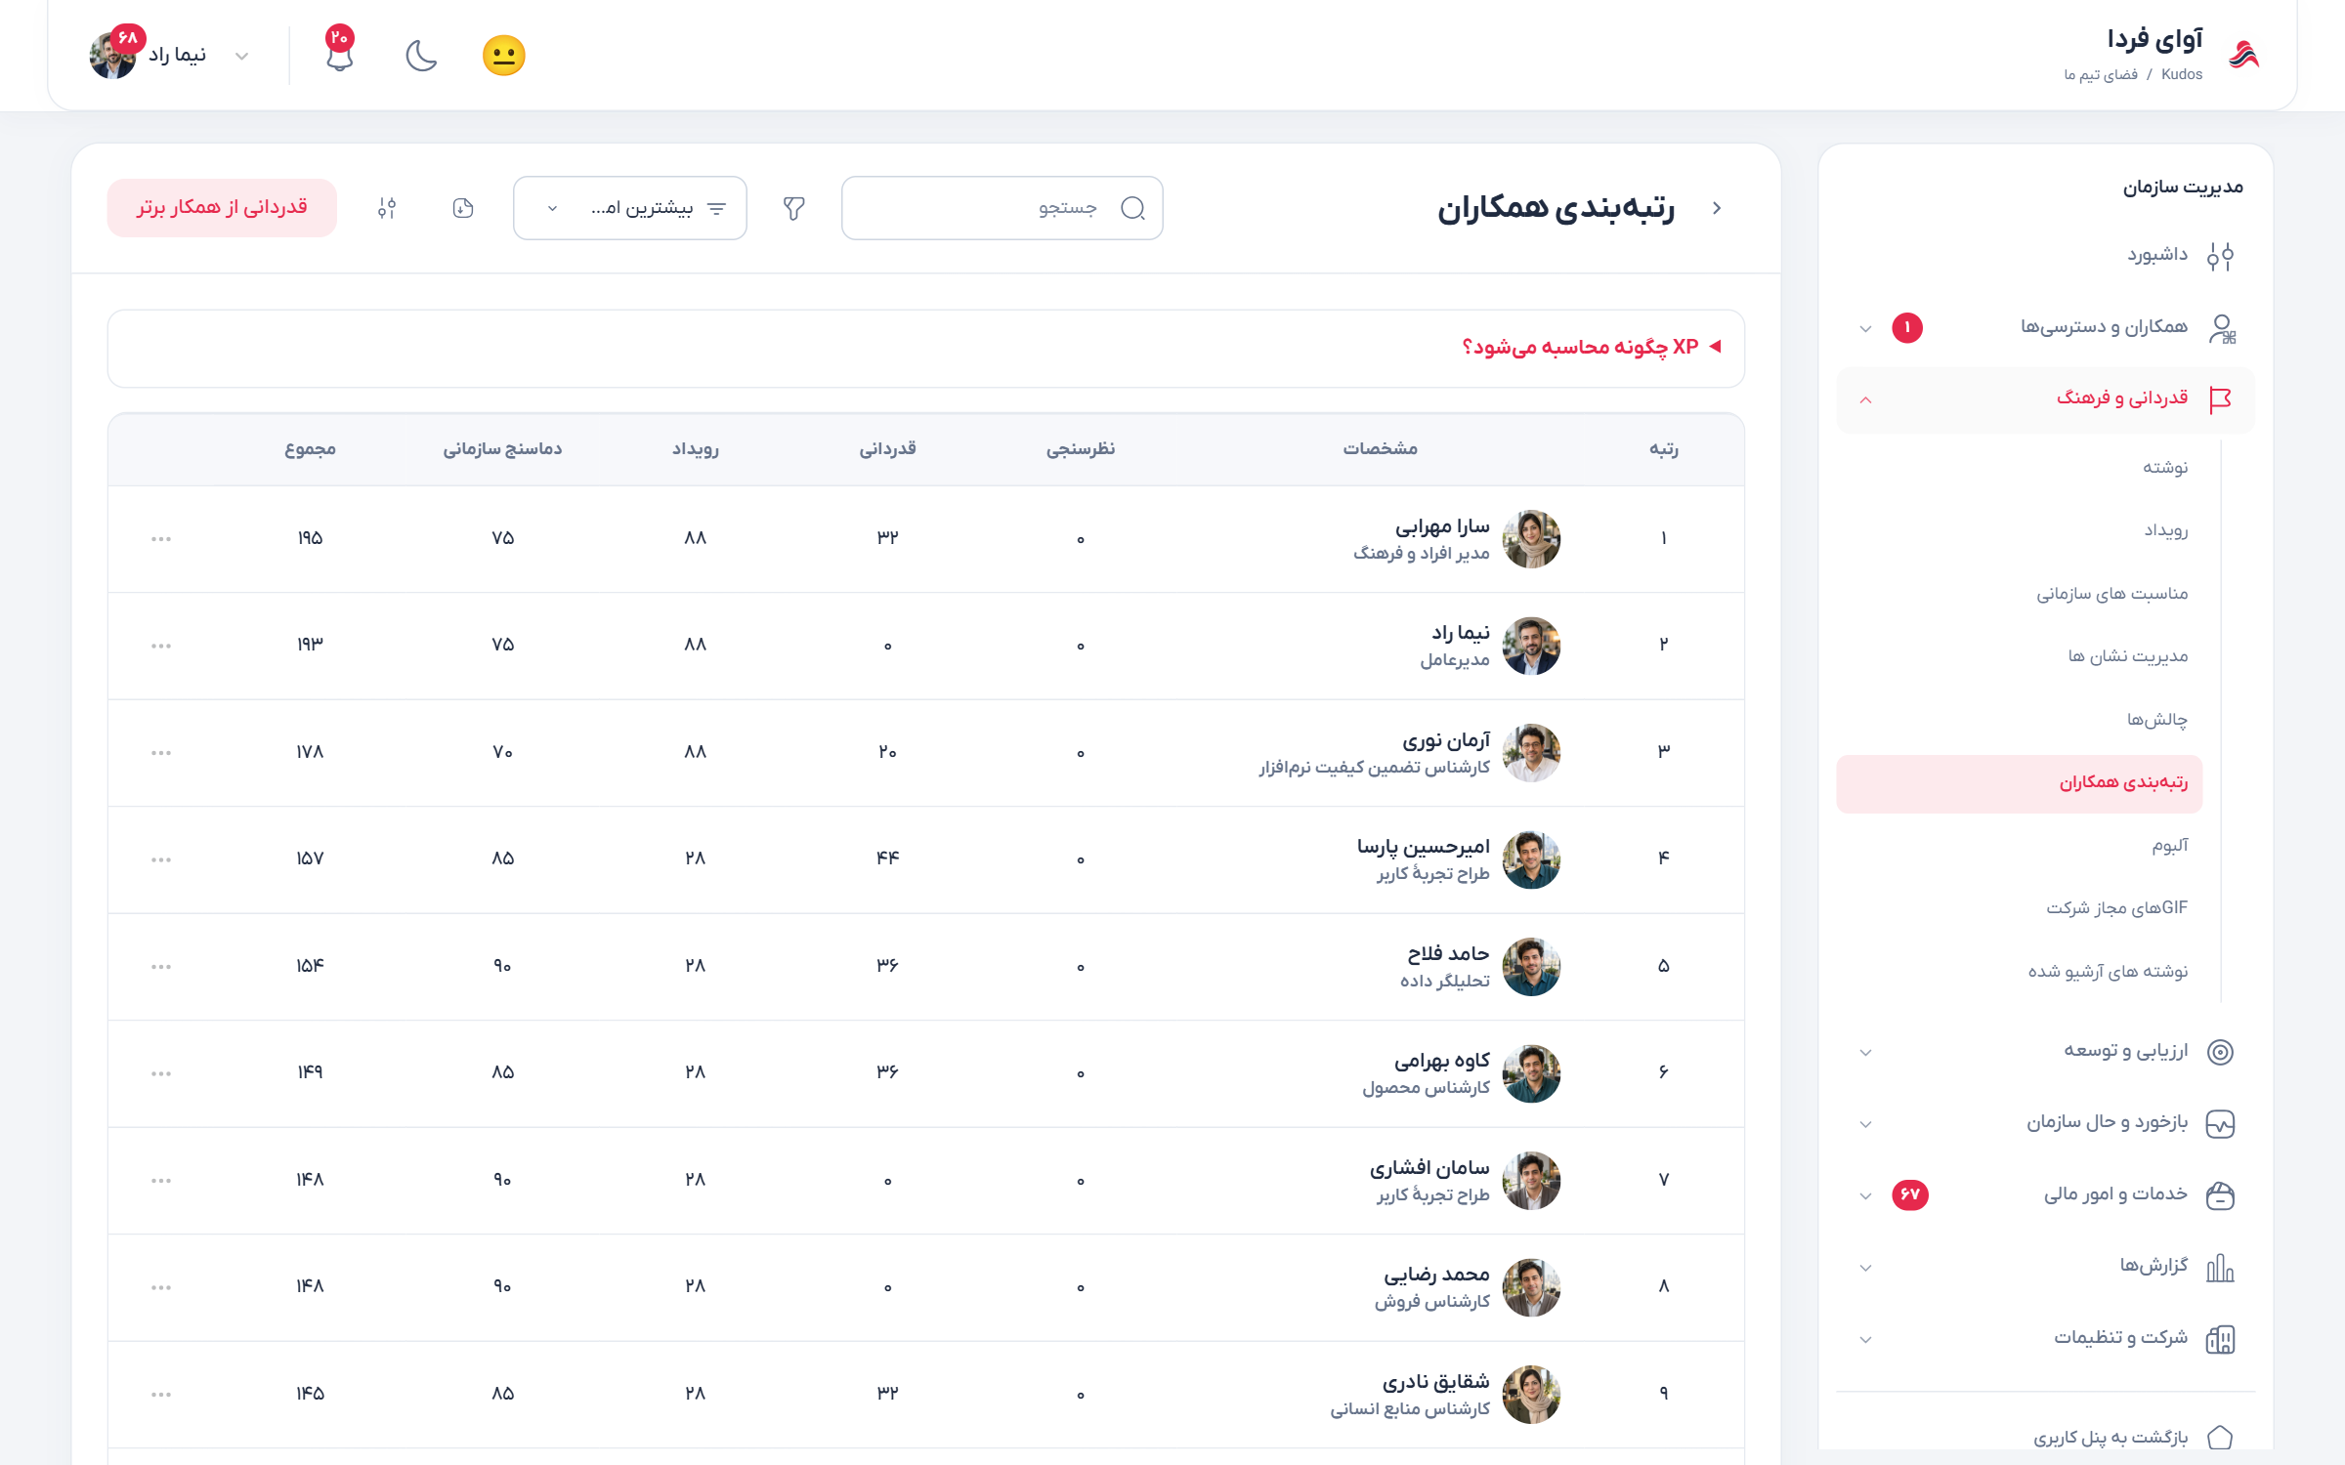Open the بیشترین sort dropdown
Viewport: 2345px width, 1465px height.
pos(630,208)
